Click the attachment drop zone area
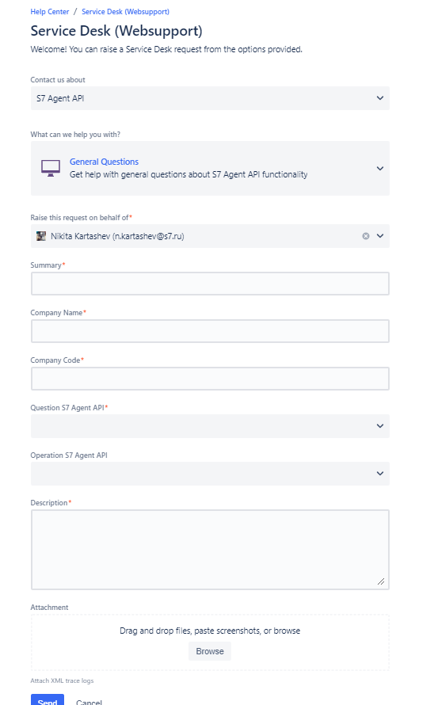Image resolution: width=434 pixels, height=705 pixels. coord(210,643)
